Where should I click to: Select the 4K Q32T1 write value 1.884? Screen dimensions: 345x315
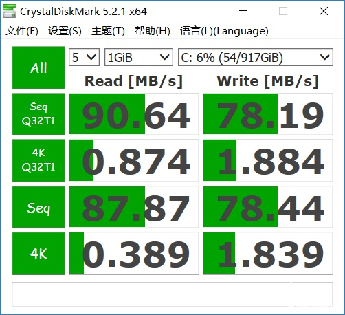coord(268,160)
